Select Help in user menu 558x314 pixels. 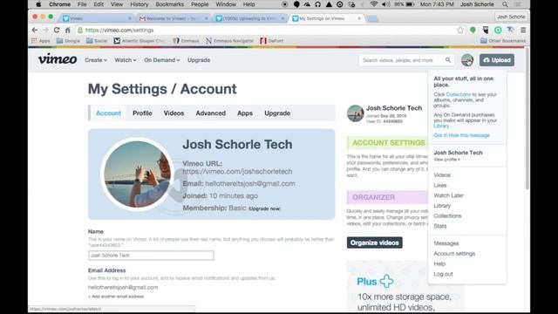coord(439,264)
